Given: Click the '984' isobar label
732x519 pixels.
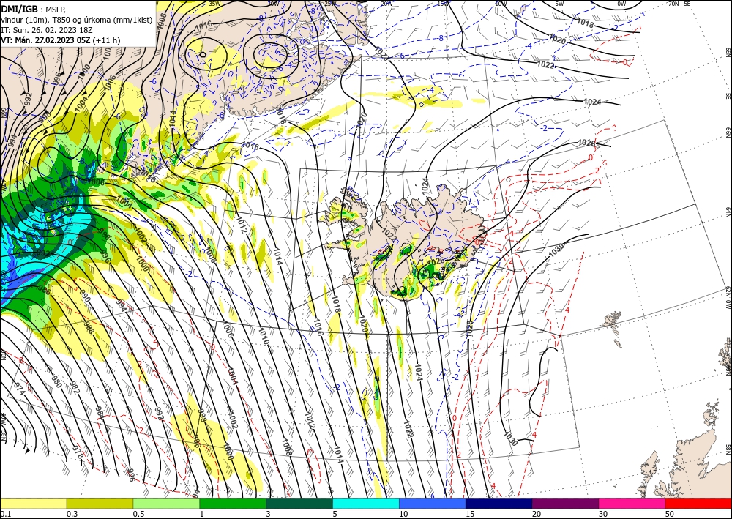Looking at the screenshot, I should (x=100, y=413).
